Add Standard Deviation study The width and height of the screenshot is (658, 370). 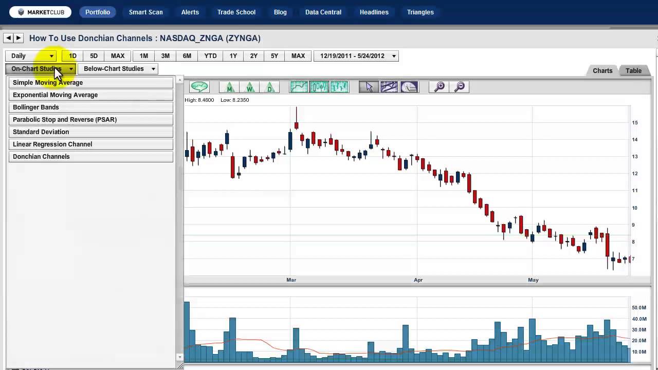point(91,132)
